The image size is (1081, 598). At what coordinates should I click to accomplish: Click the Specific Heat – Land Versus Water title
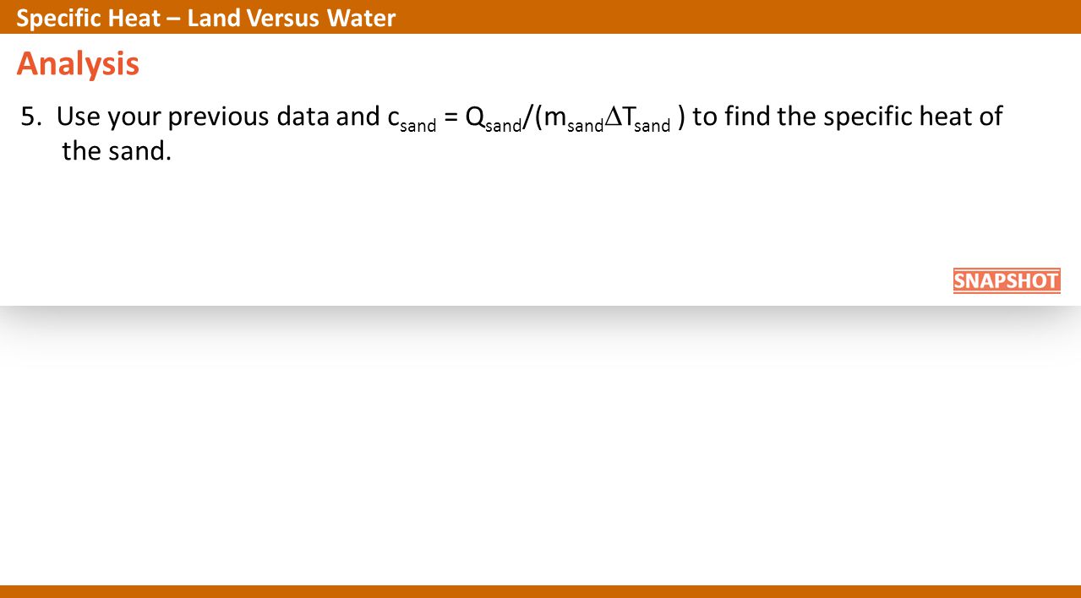tap(205, 18)
